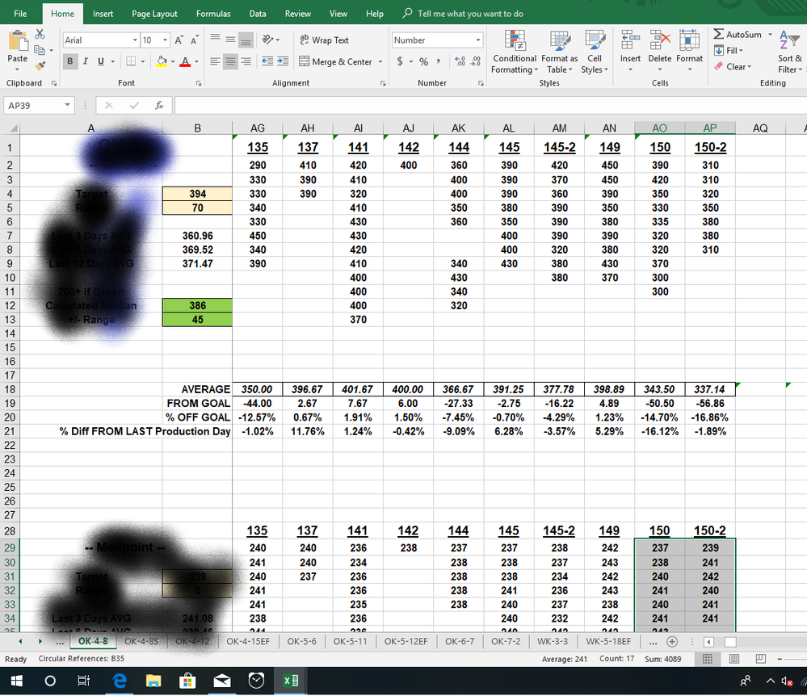Image resolution: width=807 pixels, height=696 pixels.
Task: Click Format cells button in Cells group
Action: [689, 52]
